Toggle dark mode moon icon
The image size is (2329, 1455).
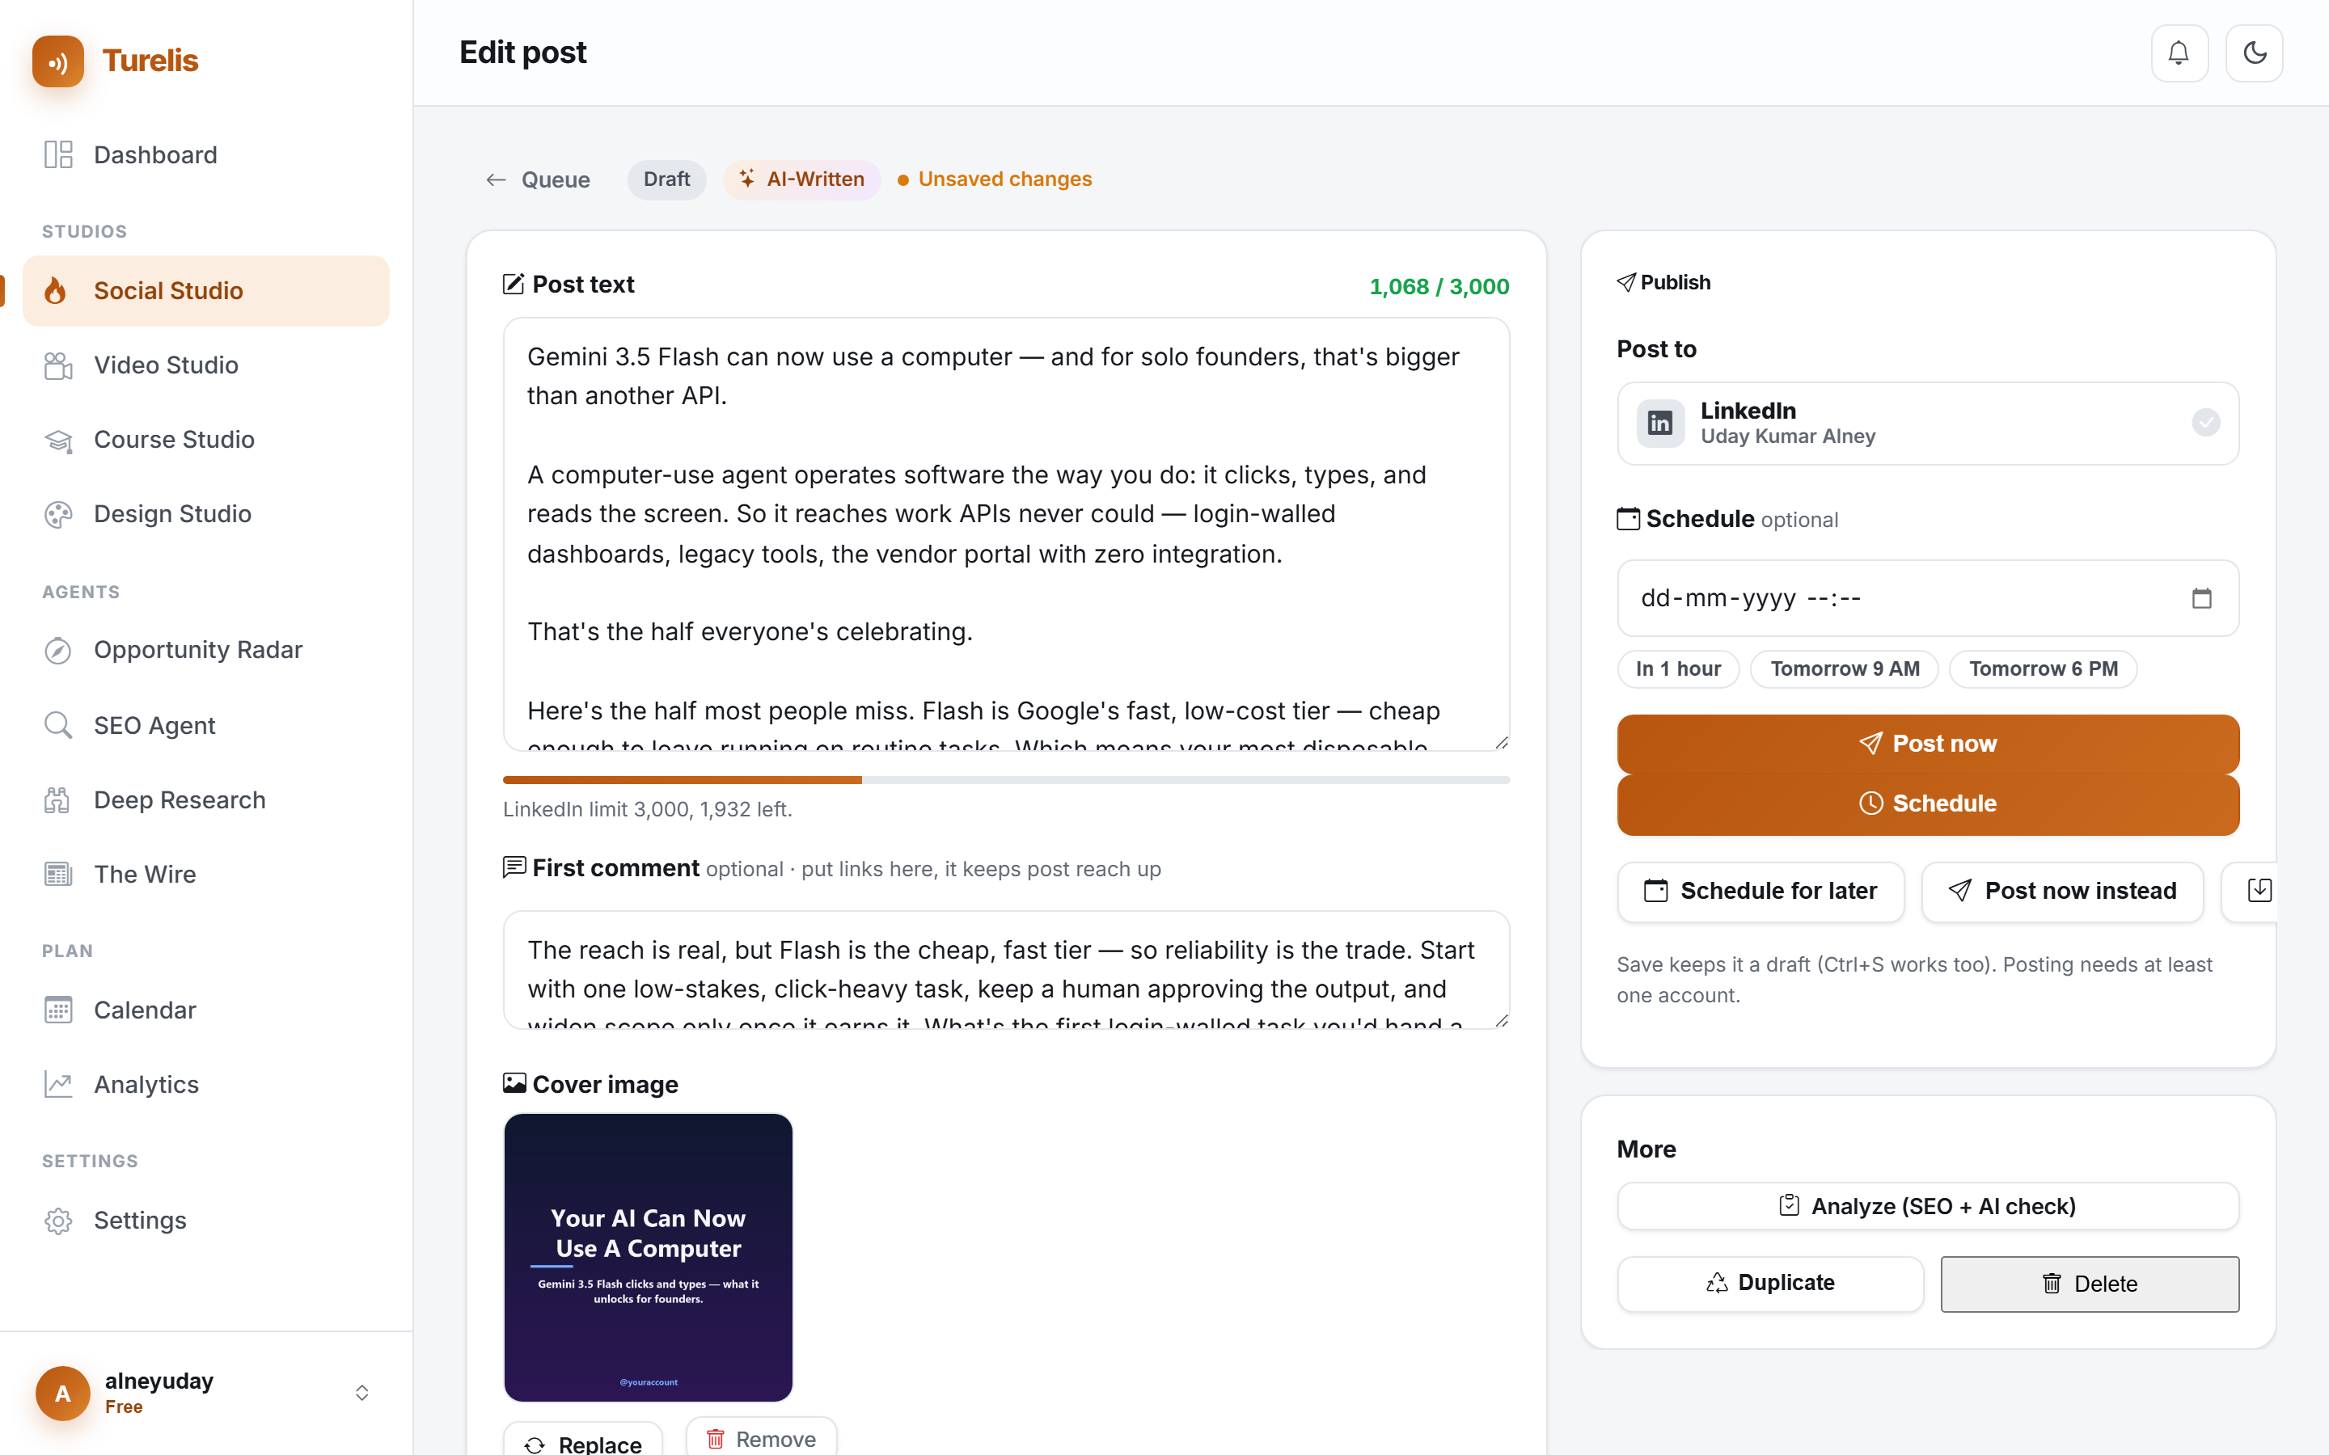tap(2254, 53)
